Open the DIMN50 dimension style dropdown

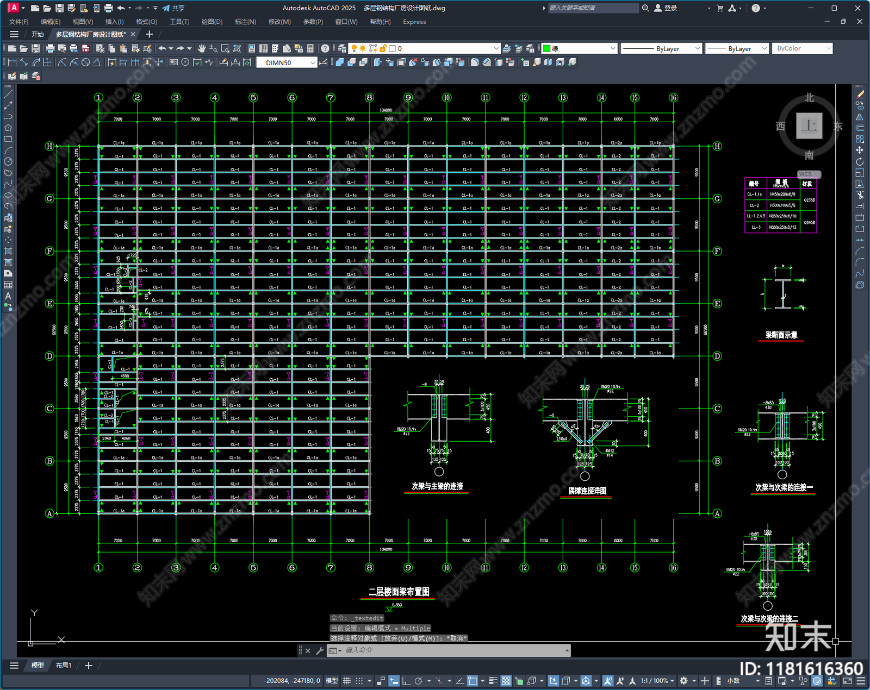[x=287, y=62]
